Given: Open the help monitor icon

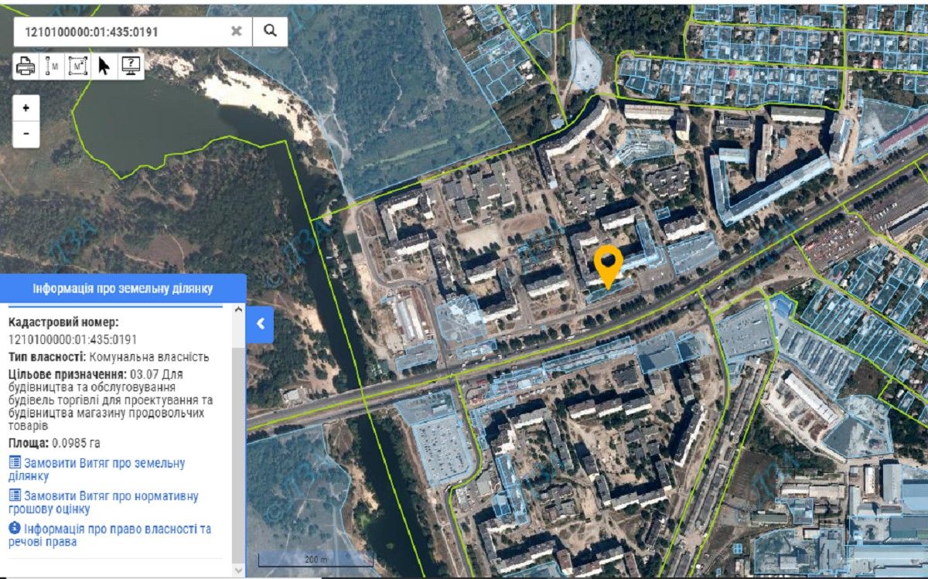Looking at the screenshot, I should (130, 66).
